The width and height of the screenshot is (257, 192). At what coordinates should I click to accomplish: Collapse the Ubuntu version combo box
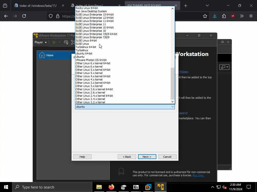173,107
